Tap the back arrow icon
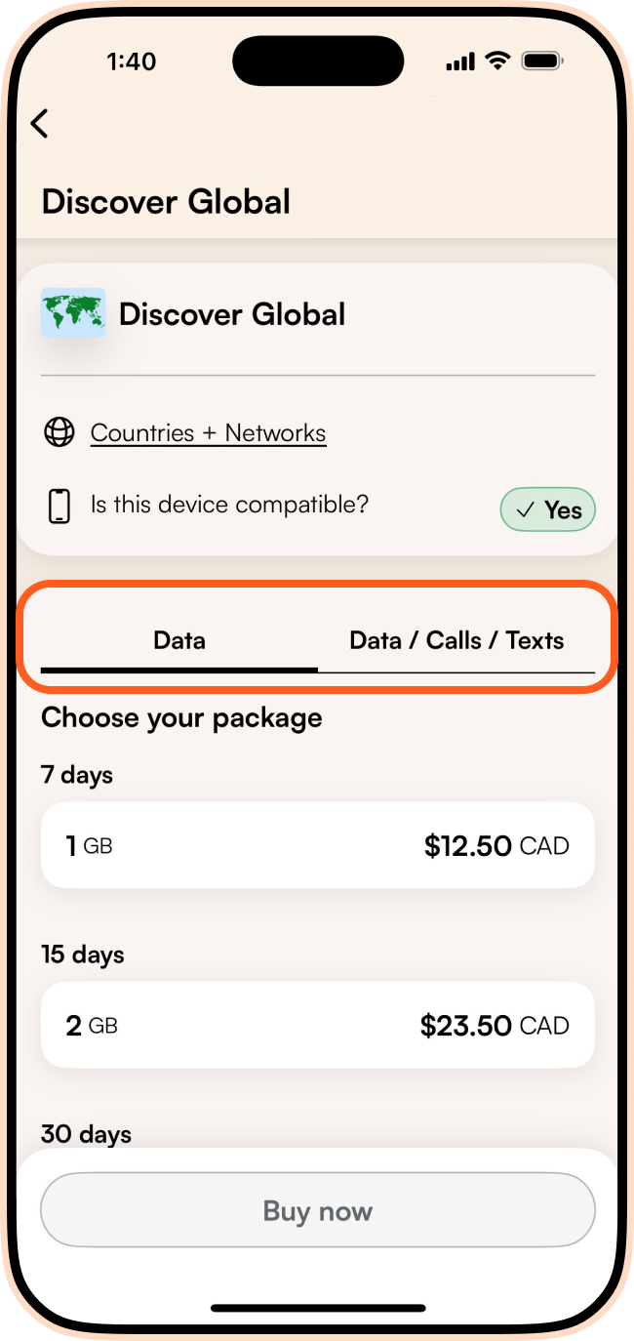Screen dimensions: 634x1341 (39, 124)
